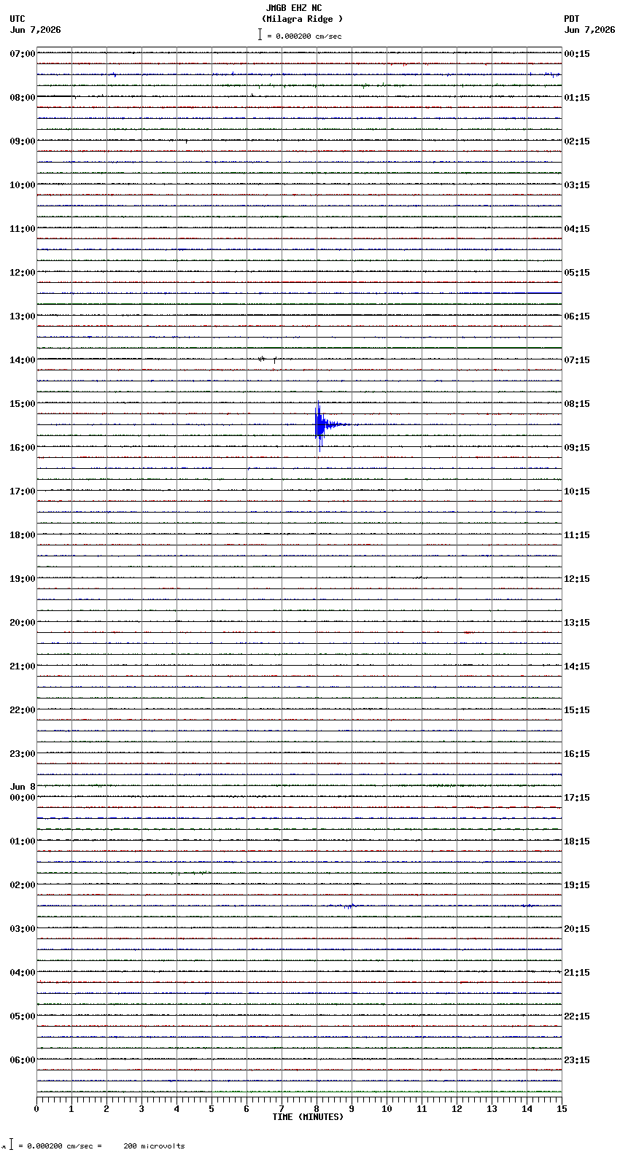
Task: Select the 04:00 UTC row label
Action: coord(23,973)
